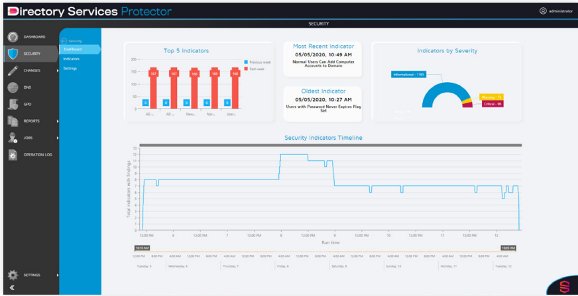Click the 10:10 AM range start handle
Viewport: 578px width, 296px height.
coord(142,248)
